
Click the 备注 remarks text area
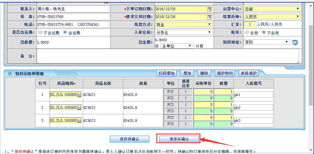pyautogui.click(x=168, y=56)
